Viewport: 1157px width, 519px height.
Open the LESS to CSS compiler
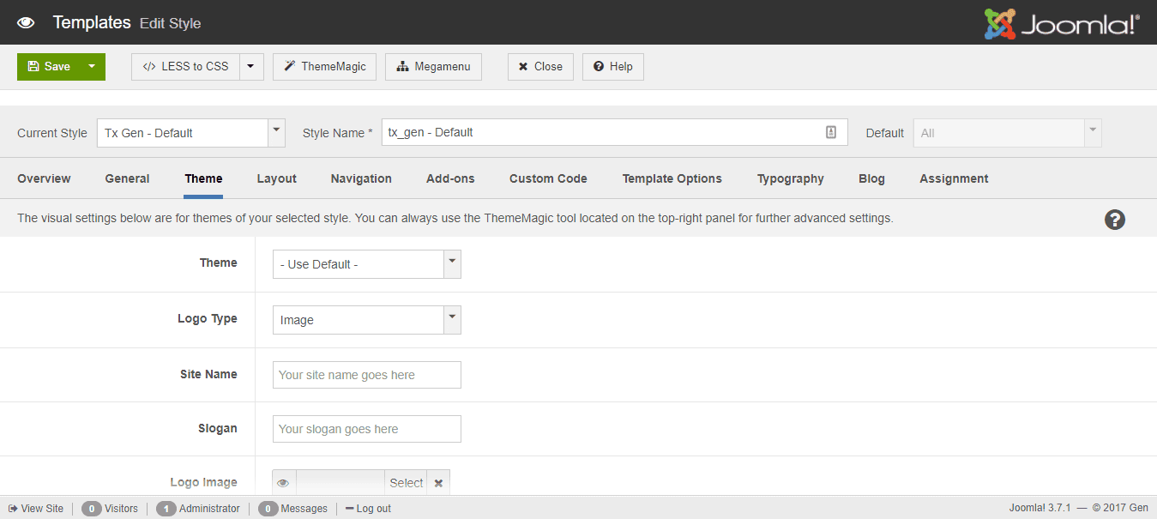184,66
